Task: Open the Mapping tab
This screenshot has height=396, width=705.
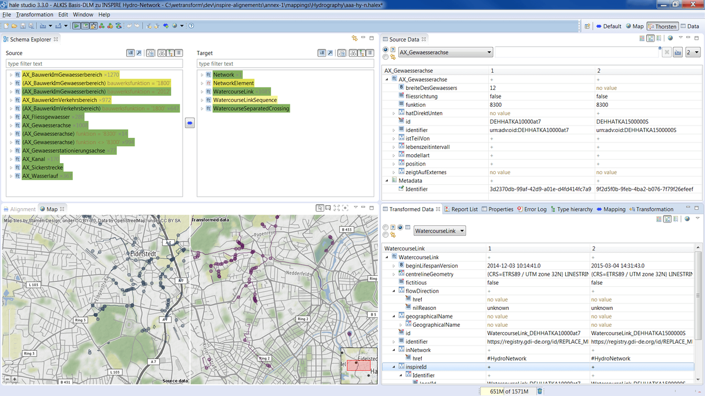Action: pos(610,209)
